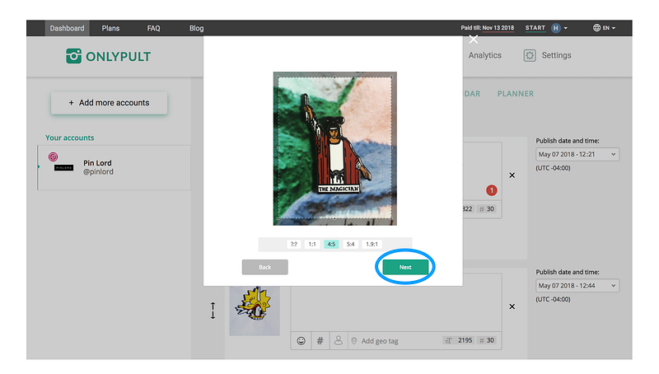
Task: Click the Your accounts heading
Action: point(70,138)
